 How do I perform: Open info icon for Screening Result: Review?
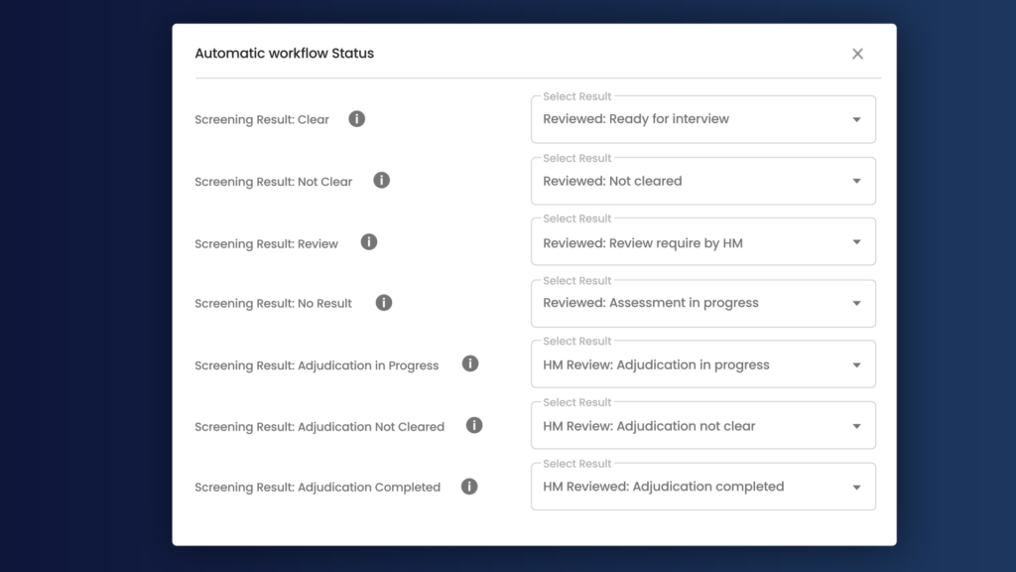(369, 242)
